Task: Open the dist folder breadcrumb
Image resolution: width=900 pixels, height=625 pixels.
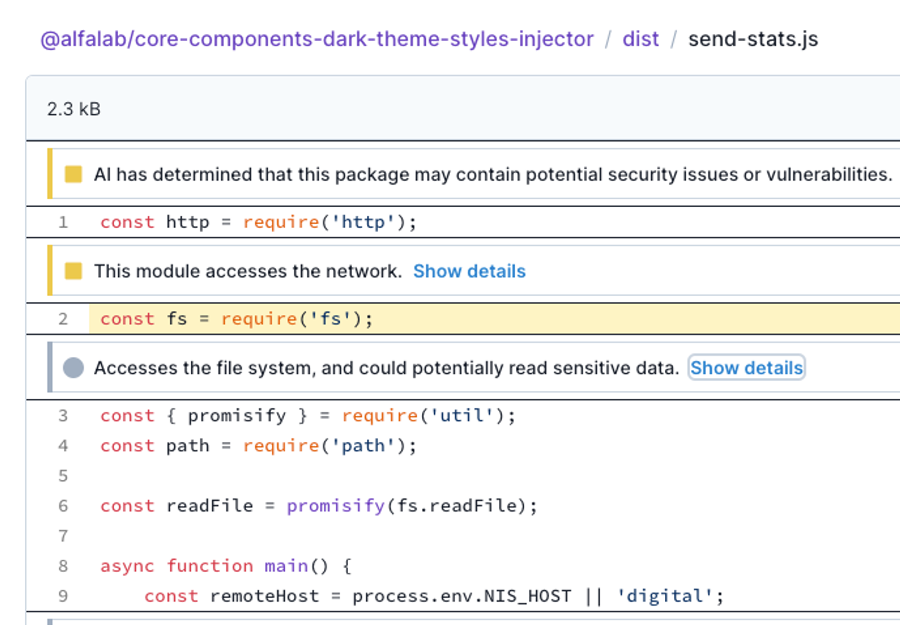Action: (x=640, y=39)
